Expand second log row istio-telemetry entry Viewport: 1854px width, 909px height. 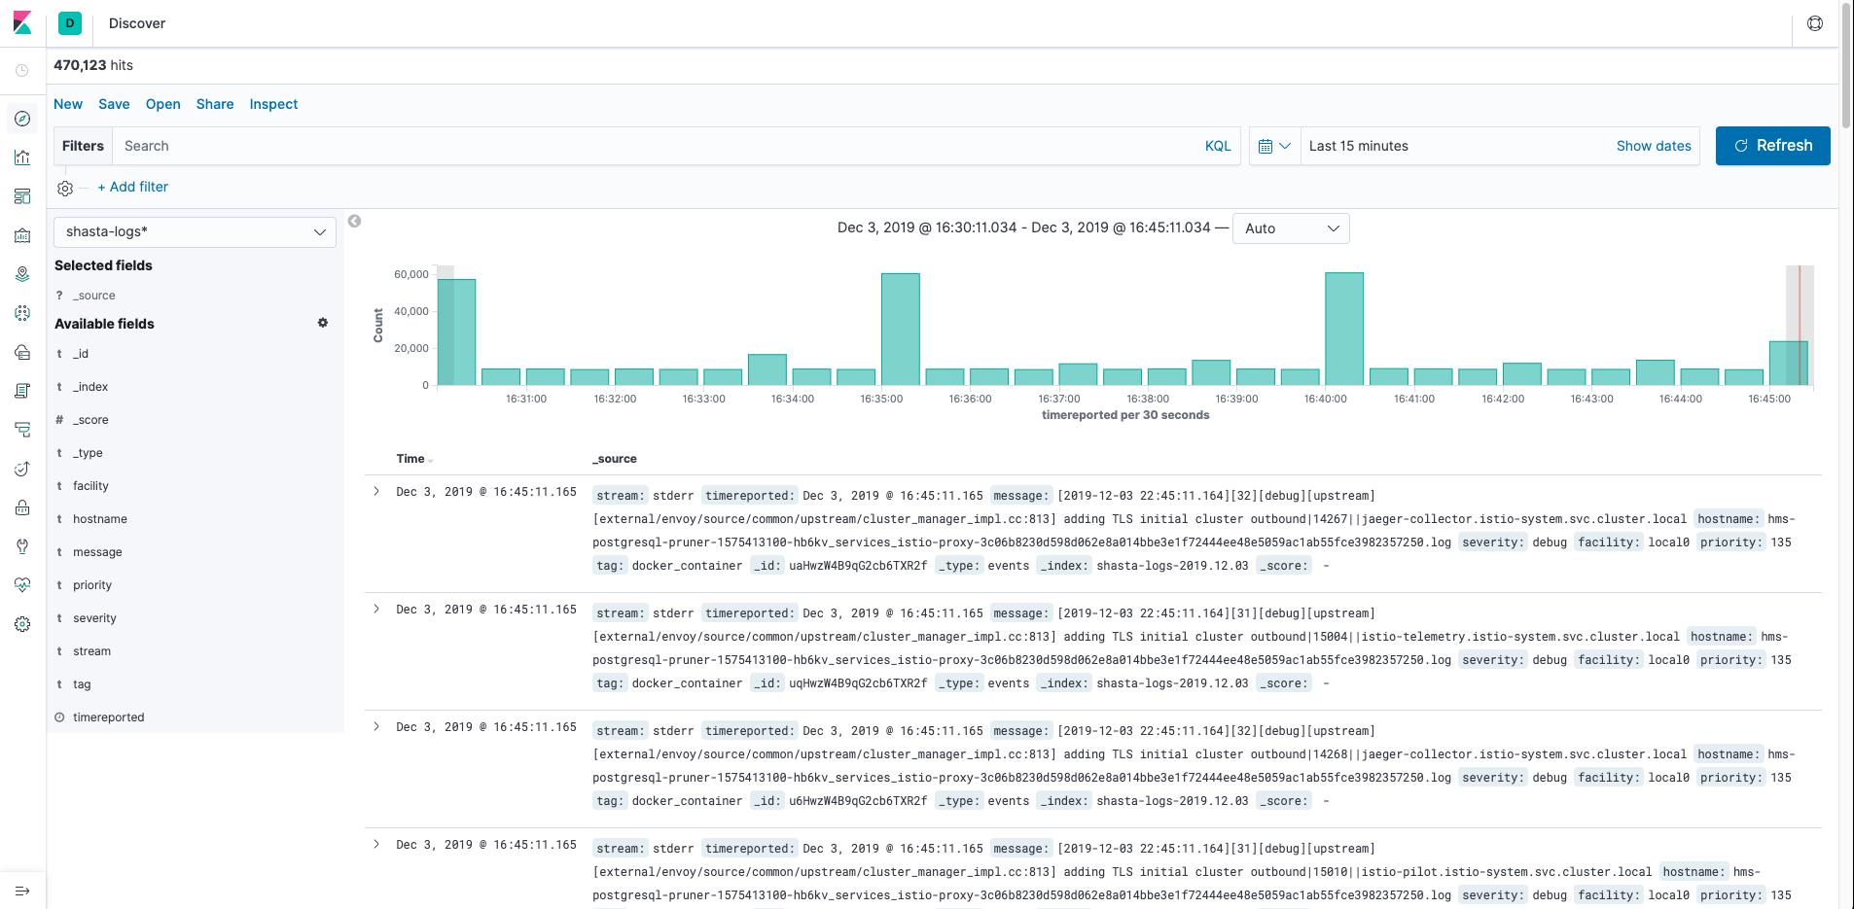point(376,609)
